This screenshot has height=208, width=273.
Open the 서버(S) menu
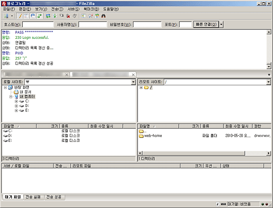point(73,9)
